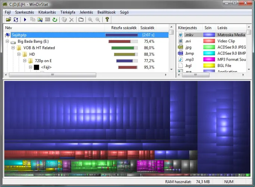Click the blue play arrow toolbar icon

pos(25,19)
